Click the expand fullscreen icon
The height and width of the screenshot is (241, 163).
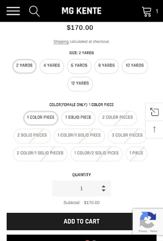pos(154,112)
